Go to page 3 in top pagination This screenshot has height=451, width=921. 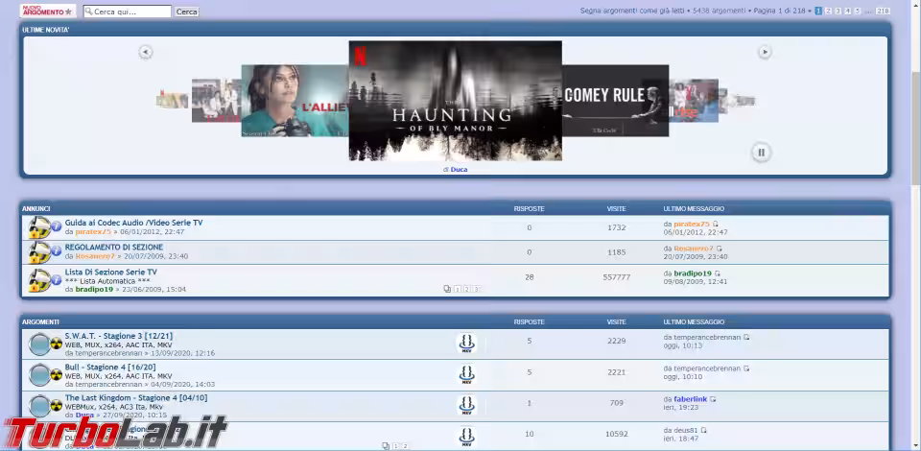[x=838, y=11]
